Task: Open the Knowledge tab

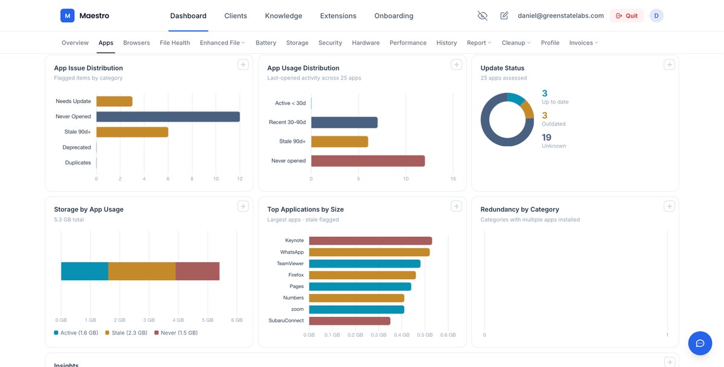Action: click(284, 16)
